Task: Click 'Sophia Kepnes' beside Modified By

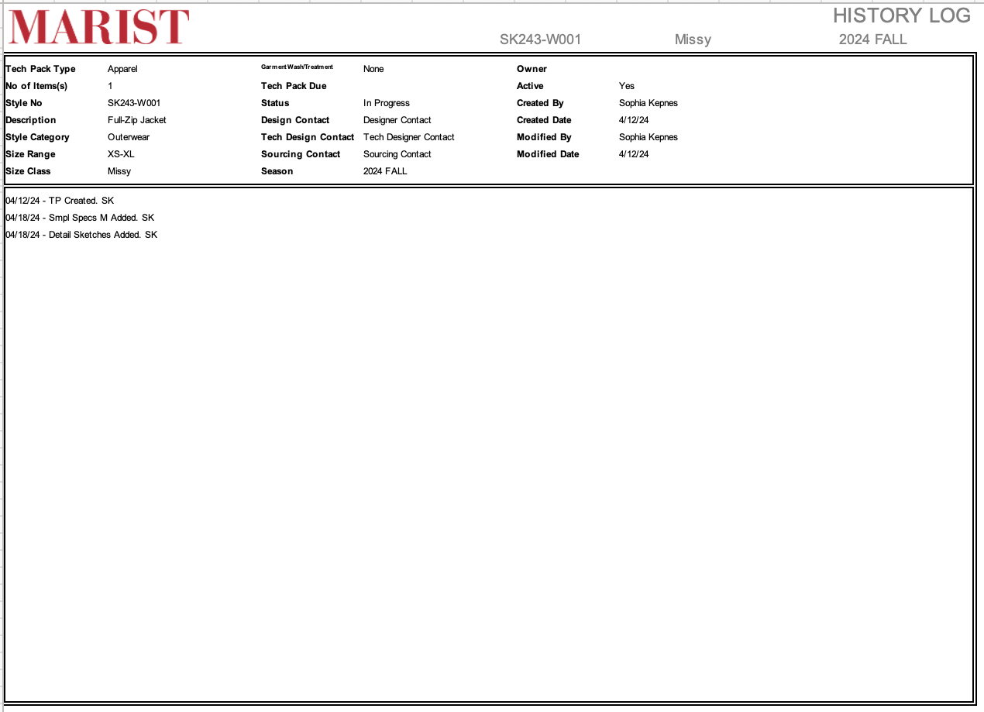Action: [649, 137]
